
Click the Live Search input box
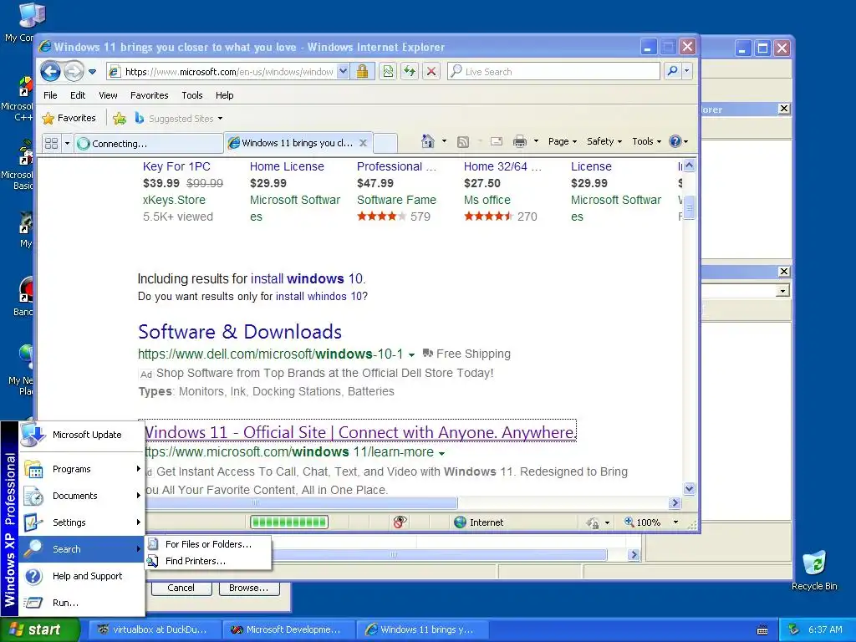click(554, 72)
